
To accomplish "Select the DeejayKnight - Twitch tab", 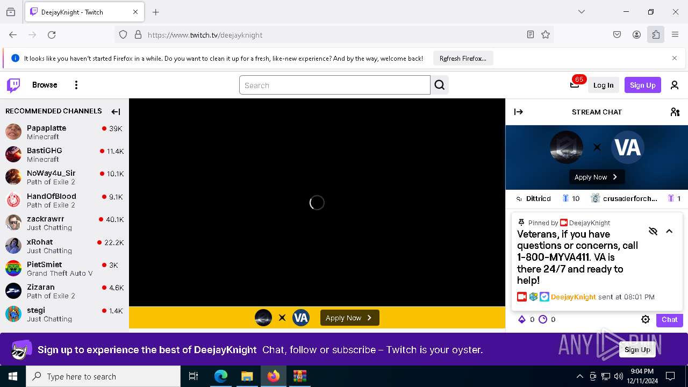I will 83,12.
